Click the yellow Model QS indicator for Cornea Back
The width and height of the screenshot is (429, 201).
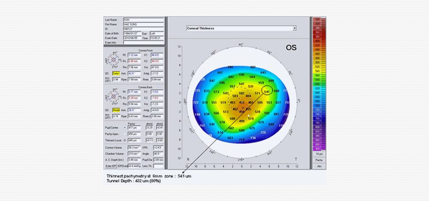point(116,110)
